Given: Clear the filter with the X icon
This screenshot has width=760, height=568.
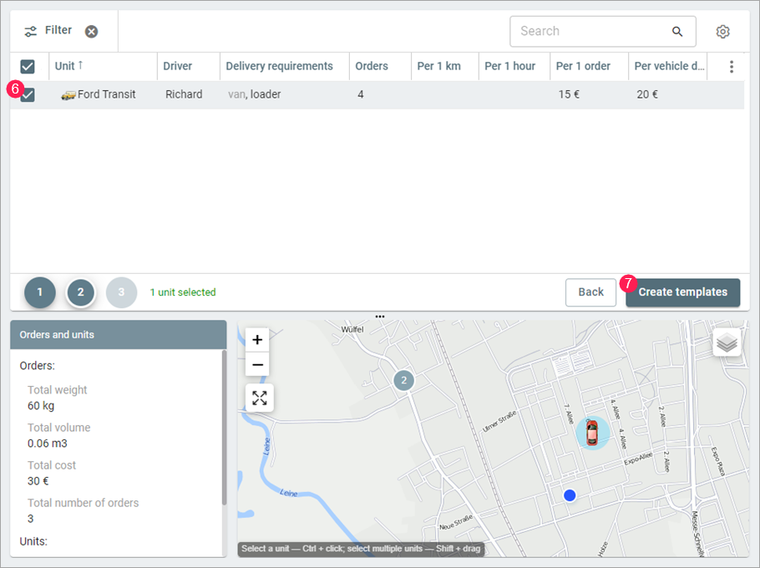Looking at the screenshot, I should 91,32.
